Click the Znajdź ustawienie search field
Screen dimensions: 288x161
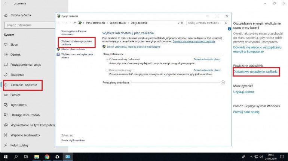pyautogui.click(x=30, y=25)
